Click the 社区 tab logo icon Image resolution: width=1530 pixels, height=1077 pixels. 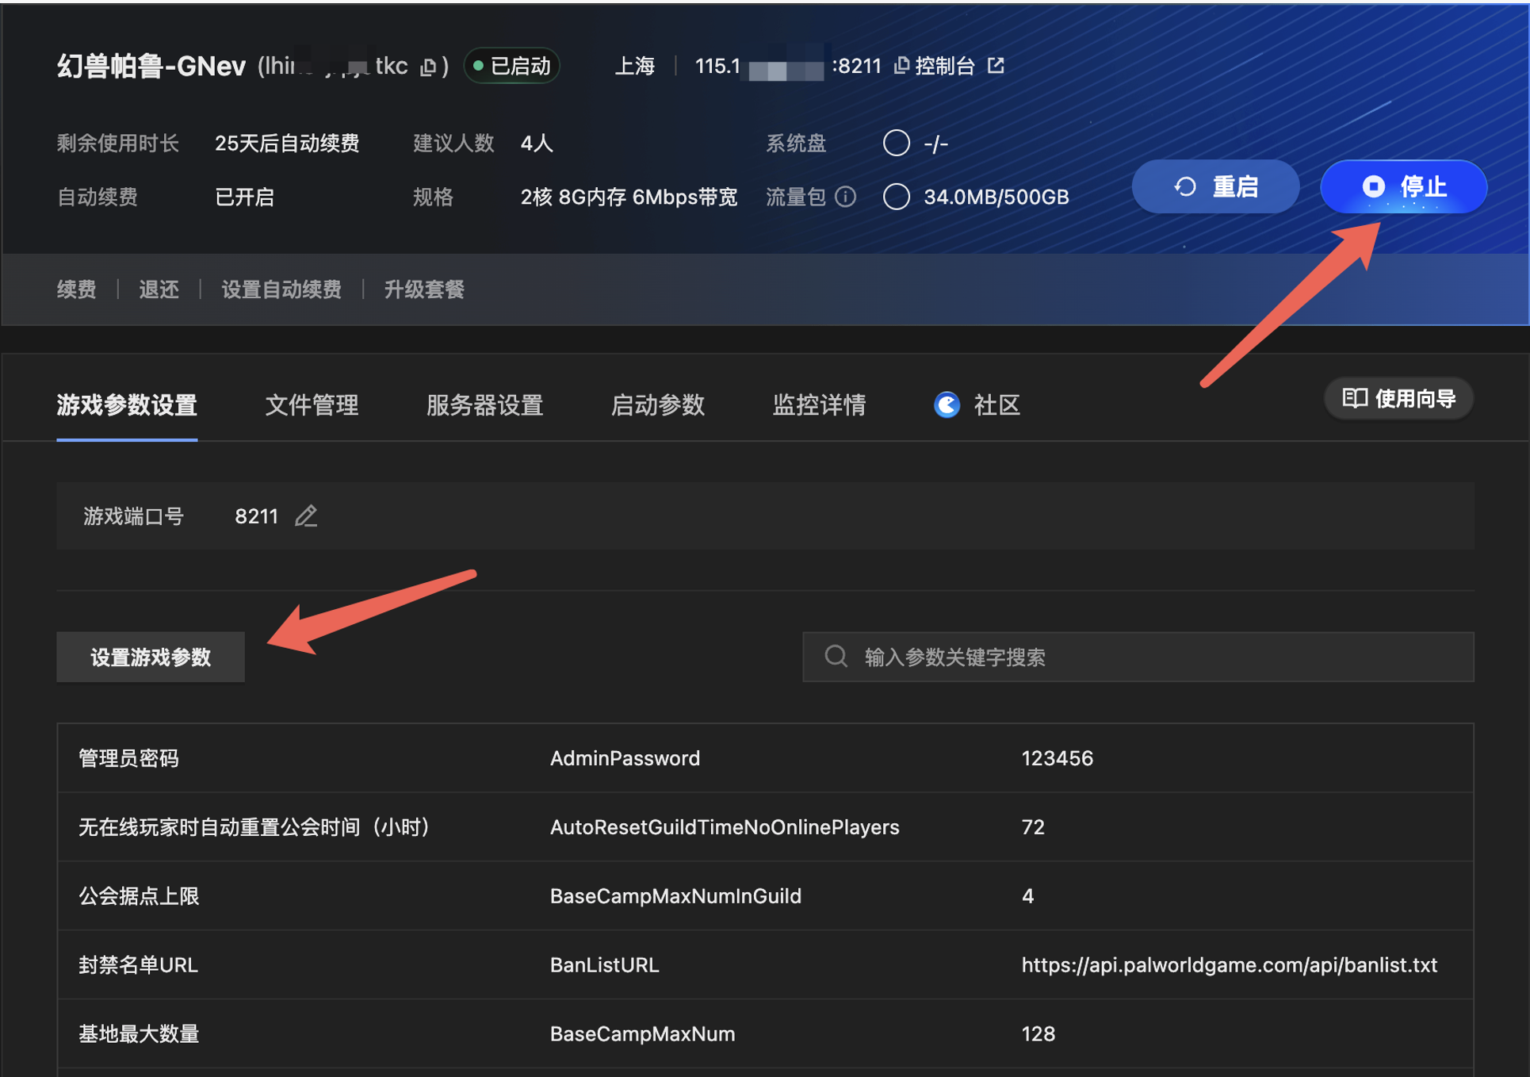point(947,405)
